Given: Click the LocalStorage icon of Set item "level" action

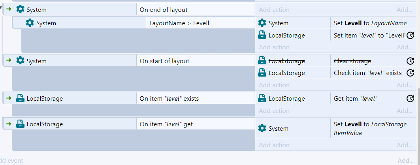Looking at the screenshot, I should [262, 35].
